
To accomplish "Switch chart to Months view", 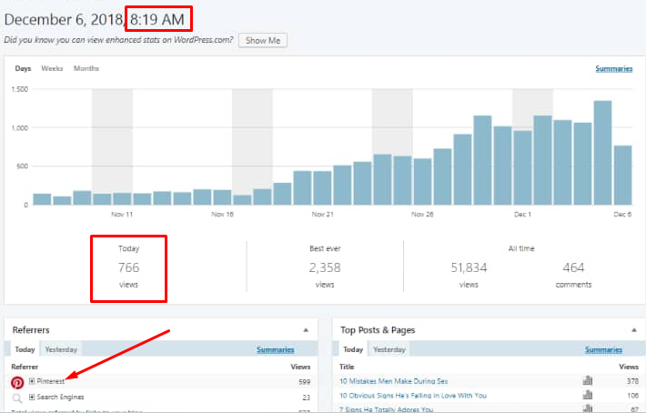I will [x=86, y=69].
